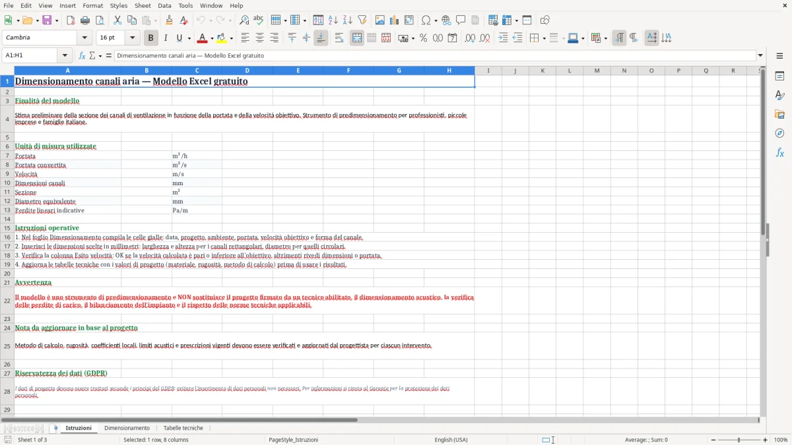The width and height of the screenshot is (792, 445).
Task: Select row header 22
Action: click(7, 301)
